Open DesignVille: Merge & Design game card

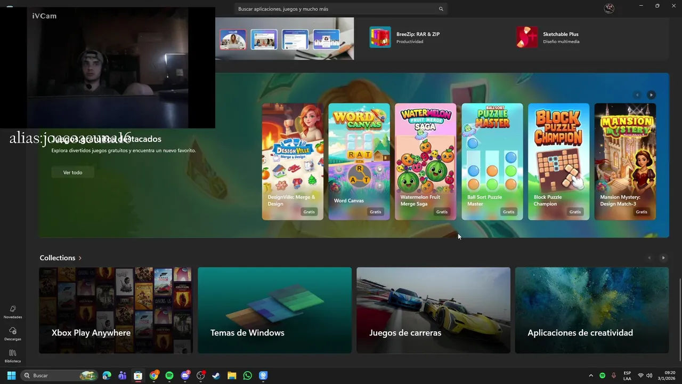(293, 162)
